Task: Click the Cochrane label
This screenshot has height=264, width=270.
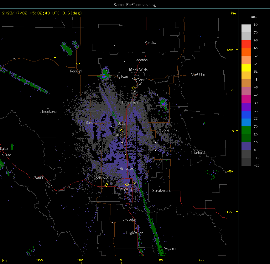Action: tap(101, 178)
